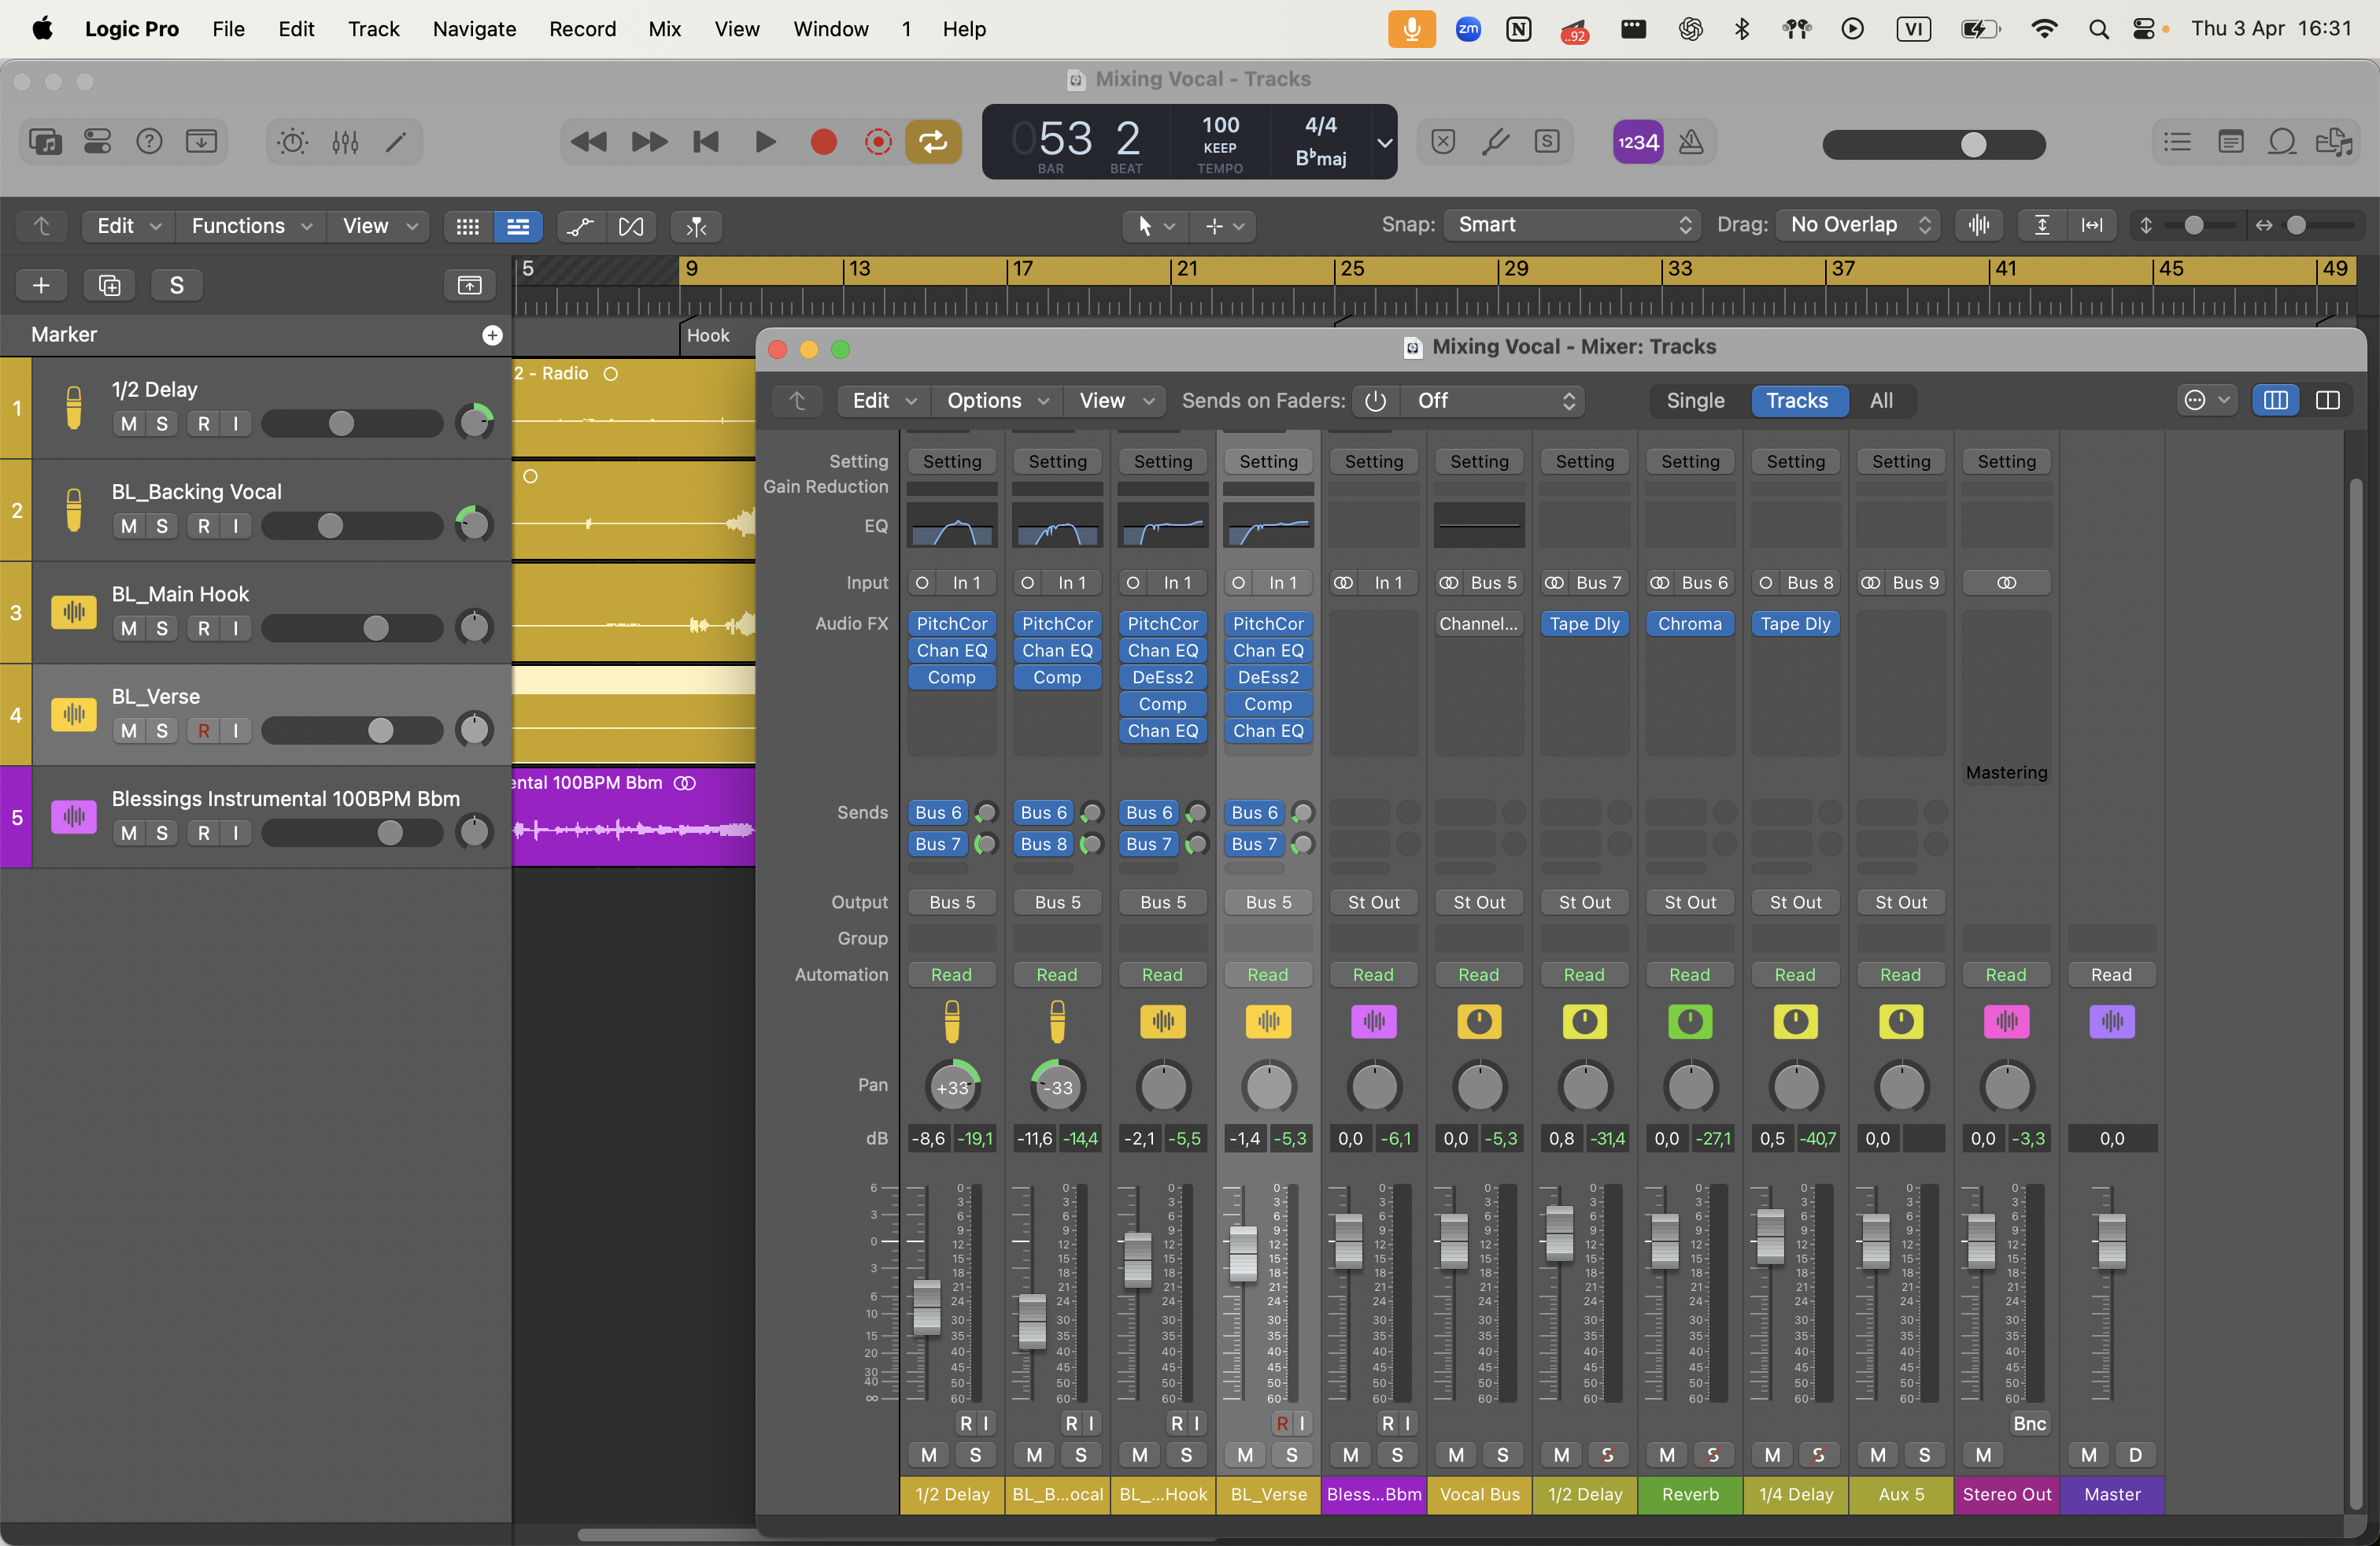Click the red Record button
2380x1546 pixels.
[823, 142]
